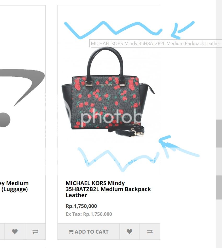Open the Medium (Luggage) product title link
The height and width of the screenshot is (248, 222).
tap(14, 186)
